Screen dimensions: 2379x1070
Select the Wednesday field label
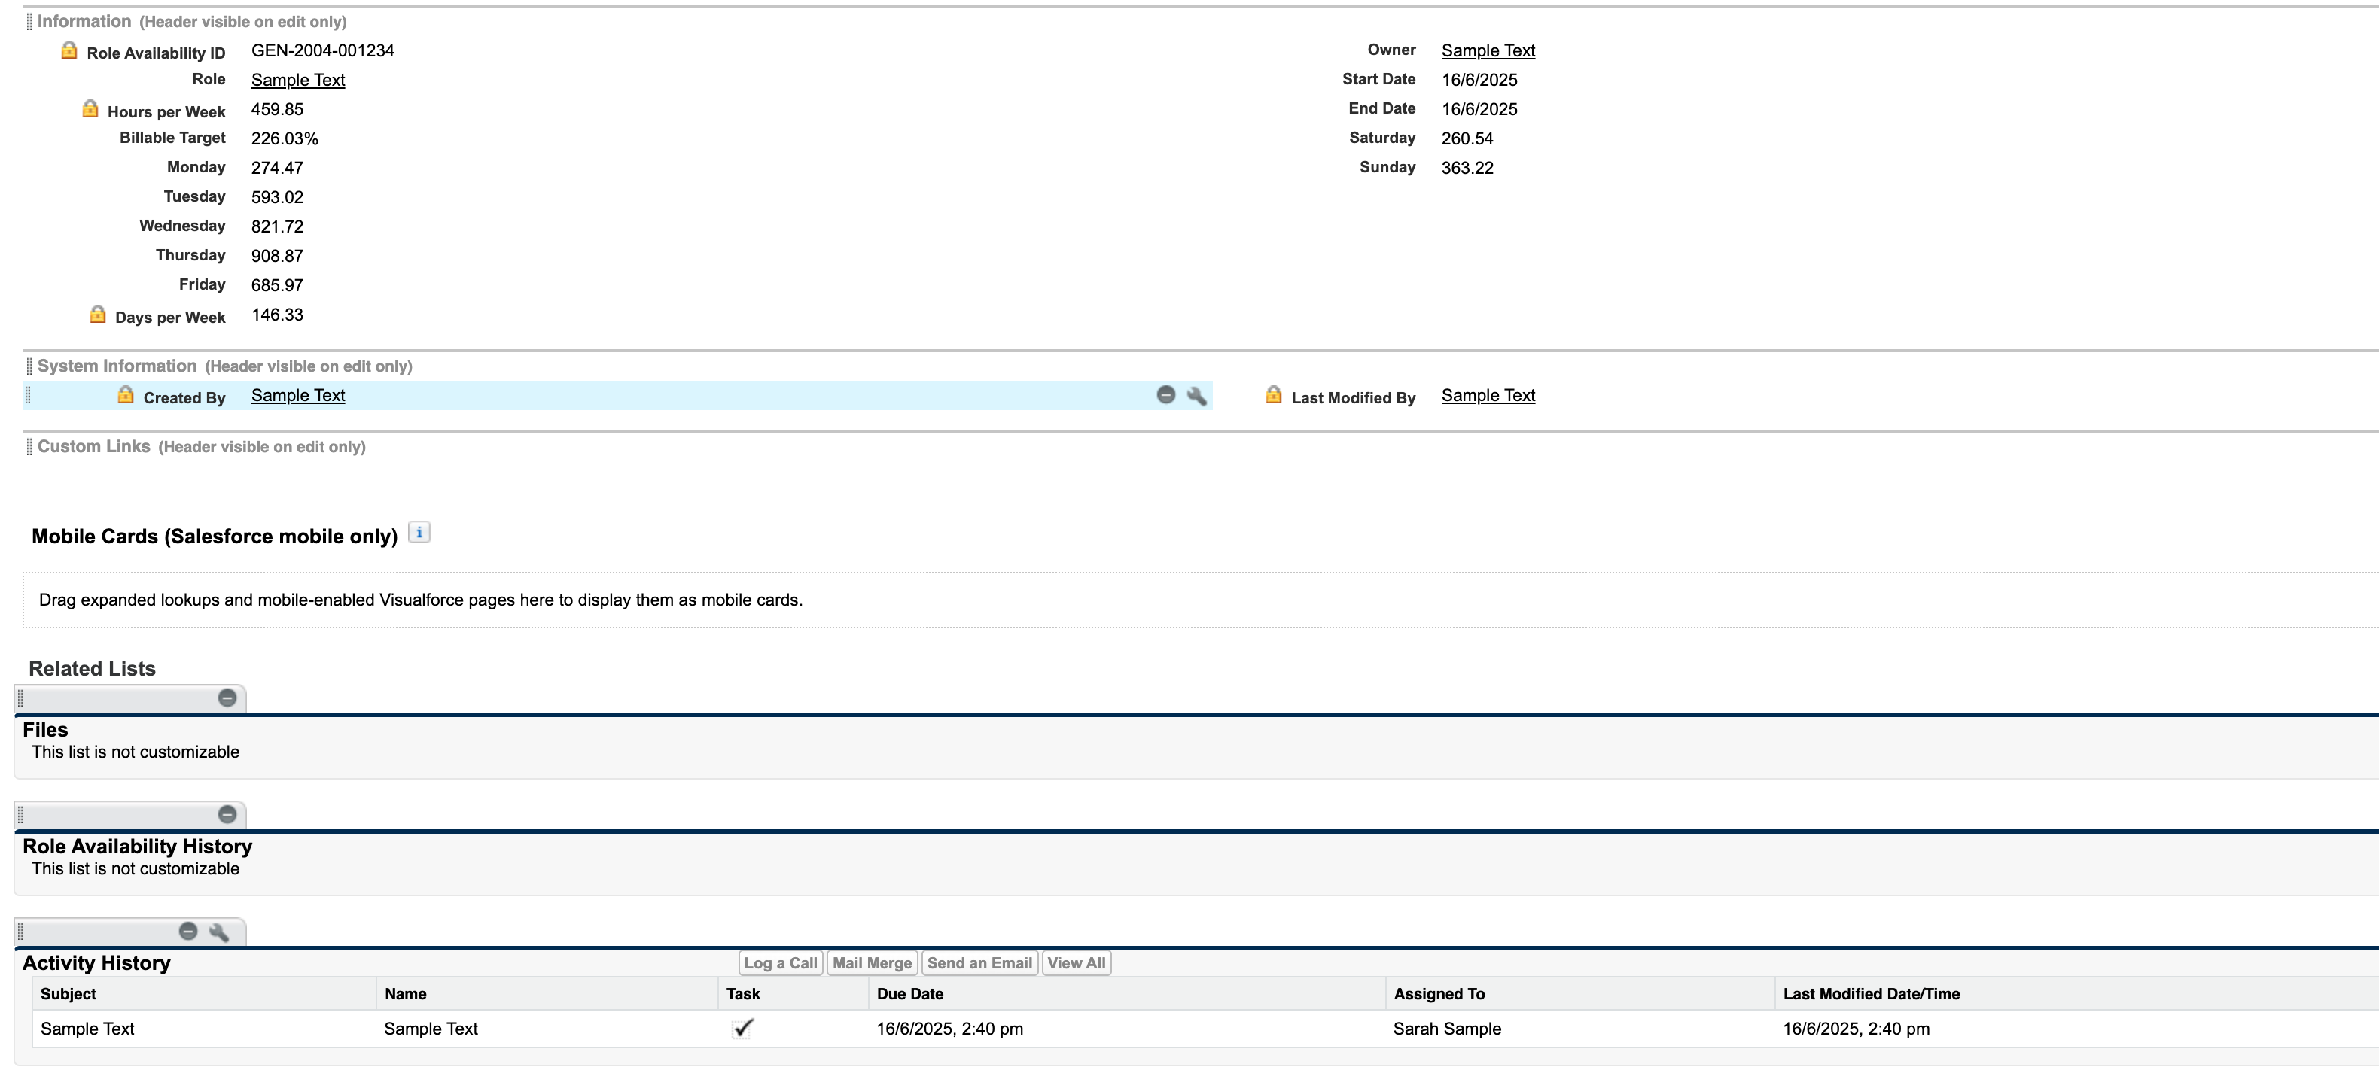(182, 226)
